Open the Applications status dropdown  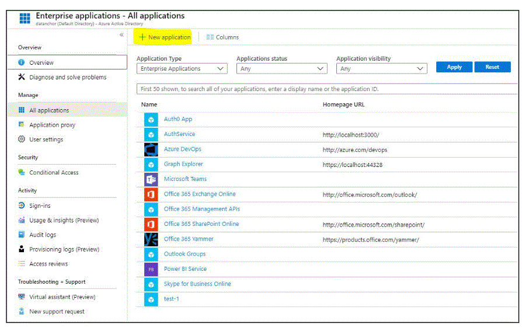click(x=281, y=69)
